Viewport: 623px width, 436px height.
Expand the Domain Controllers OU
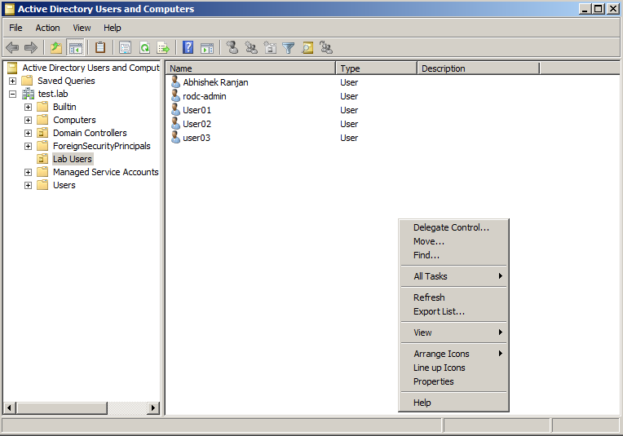tap(28, 133)
